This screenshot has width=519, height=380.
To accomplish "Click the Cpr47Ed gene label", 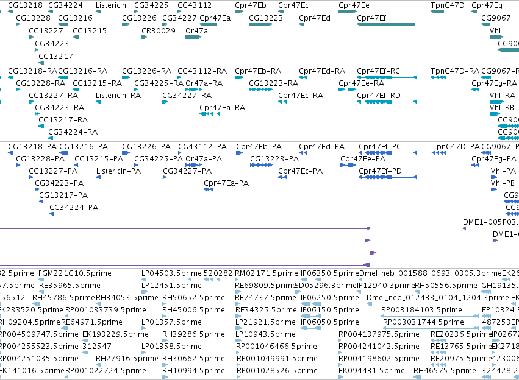I will click(x=315, y=18).
